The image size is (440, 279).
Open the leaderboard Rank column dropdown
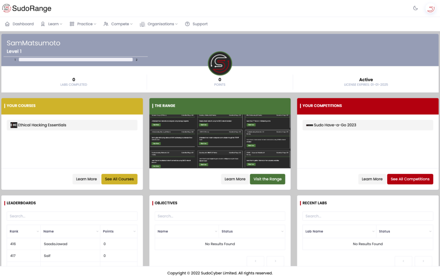[38, 231]
